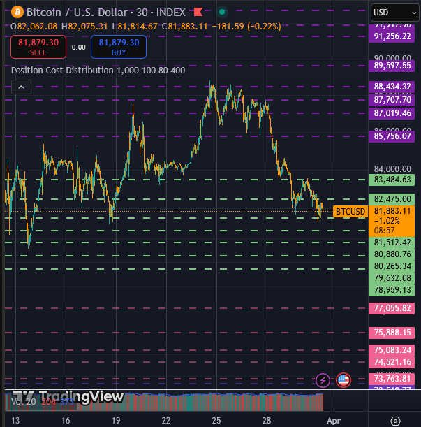Click the green market status dot
This screenshot has height=427, width=421.
pyautogui.click(x=222, y=12)
